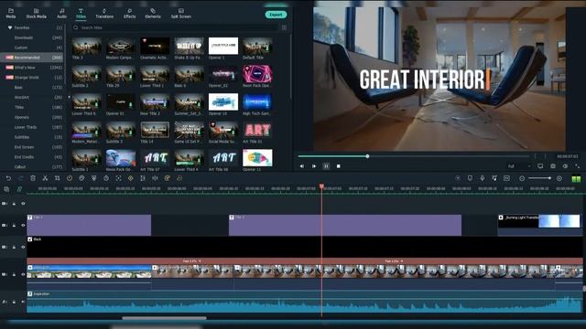Screen dimensions: 586x329
Task: Click the green audio meter icon
Action: click(x=576, y=179)
